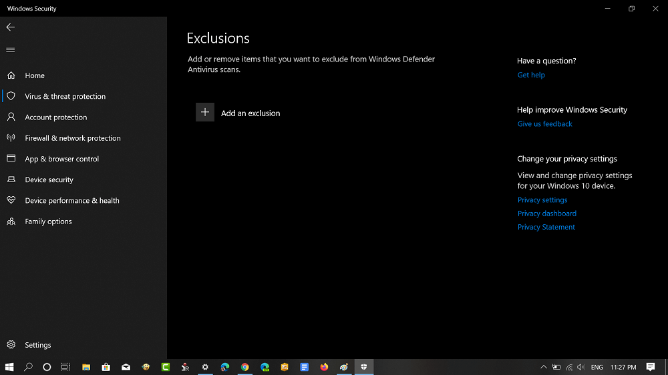Click the Family options people icon
Image resolution: width=668 pixels, height=375 pixels.
pyautogui.click(x=11, y=222)
